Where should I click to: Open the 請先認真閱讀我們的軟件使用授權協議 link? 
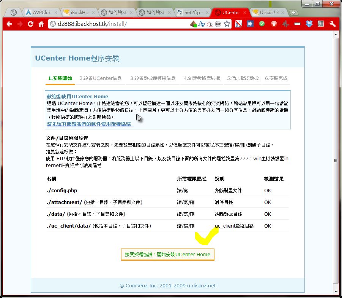pyautogui.click(x=89, y=124)
